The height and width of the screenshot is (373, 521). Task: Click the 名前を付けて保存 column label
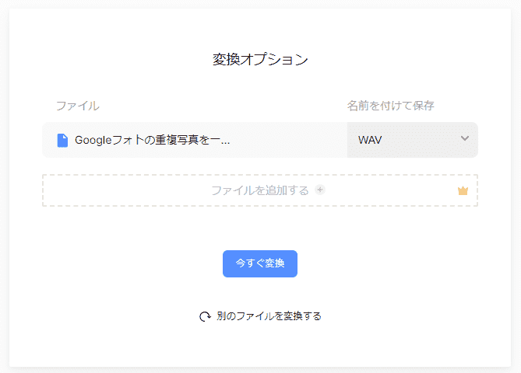(x=390, y=106)
